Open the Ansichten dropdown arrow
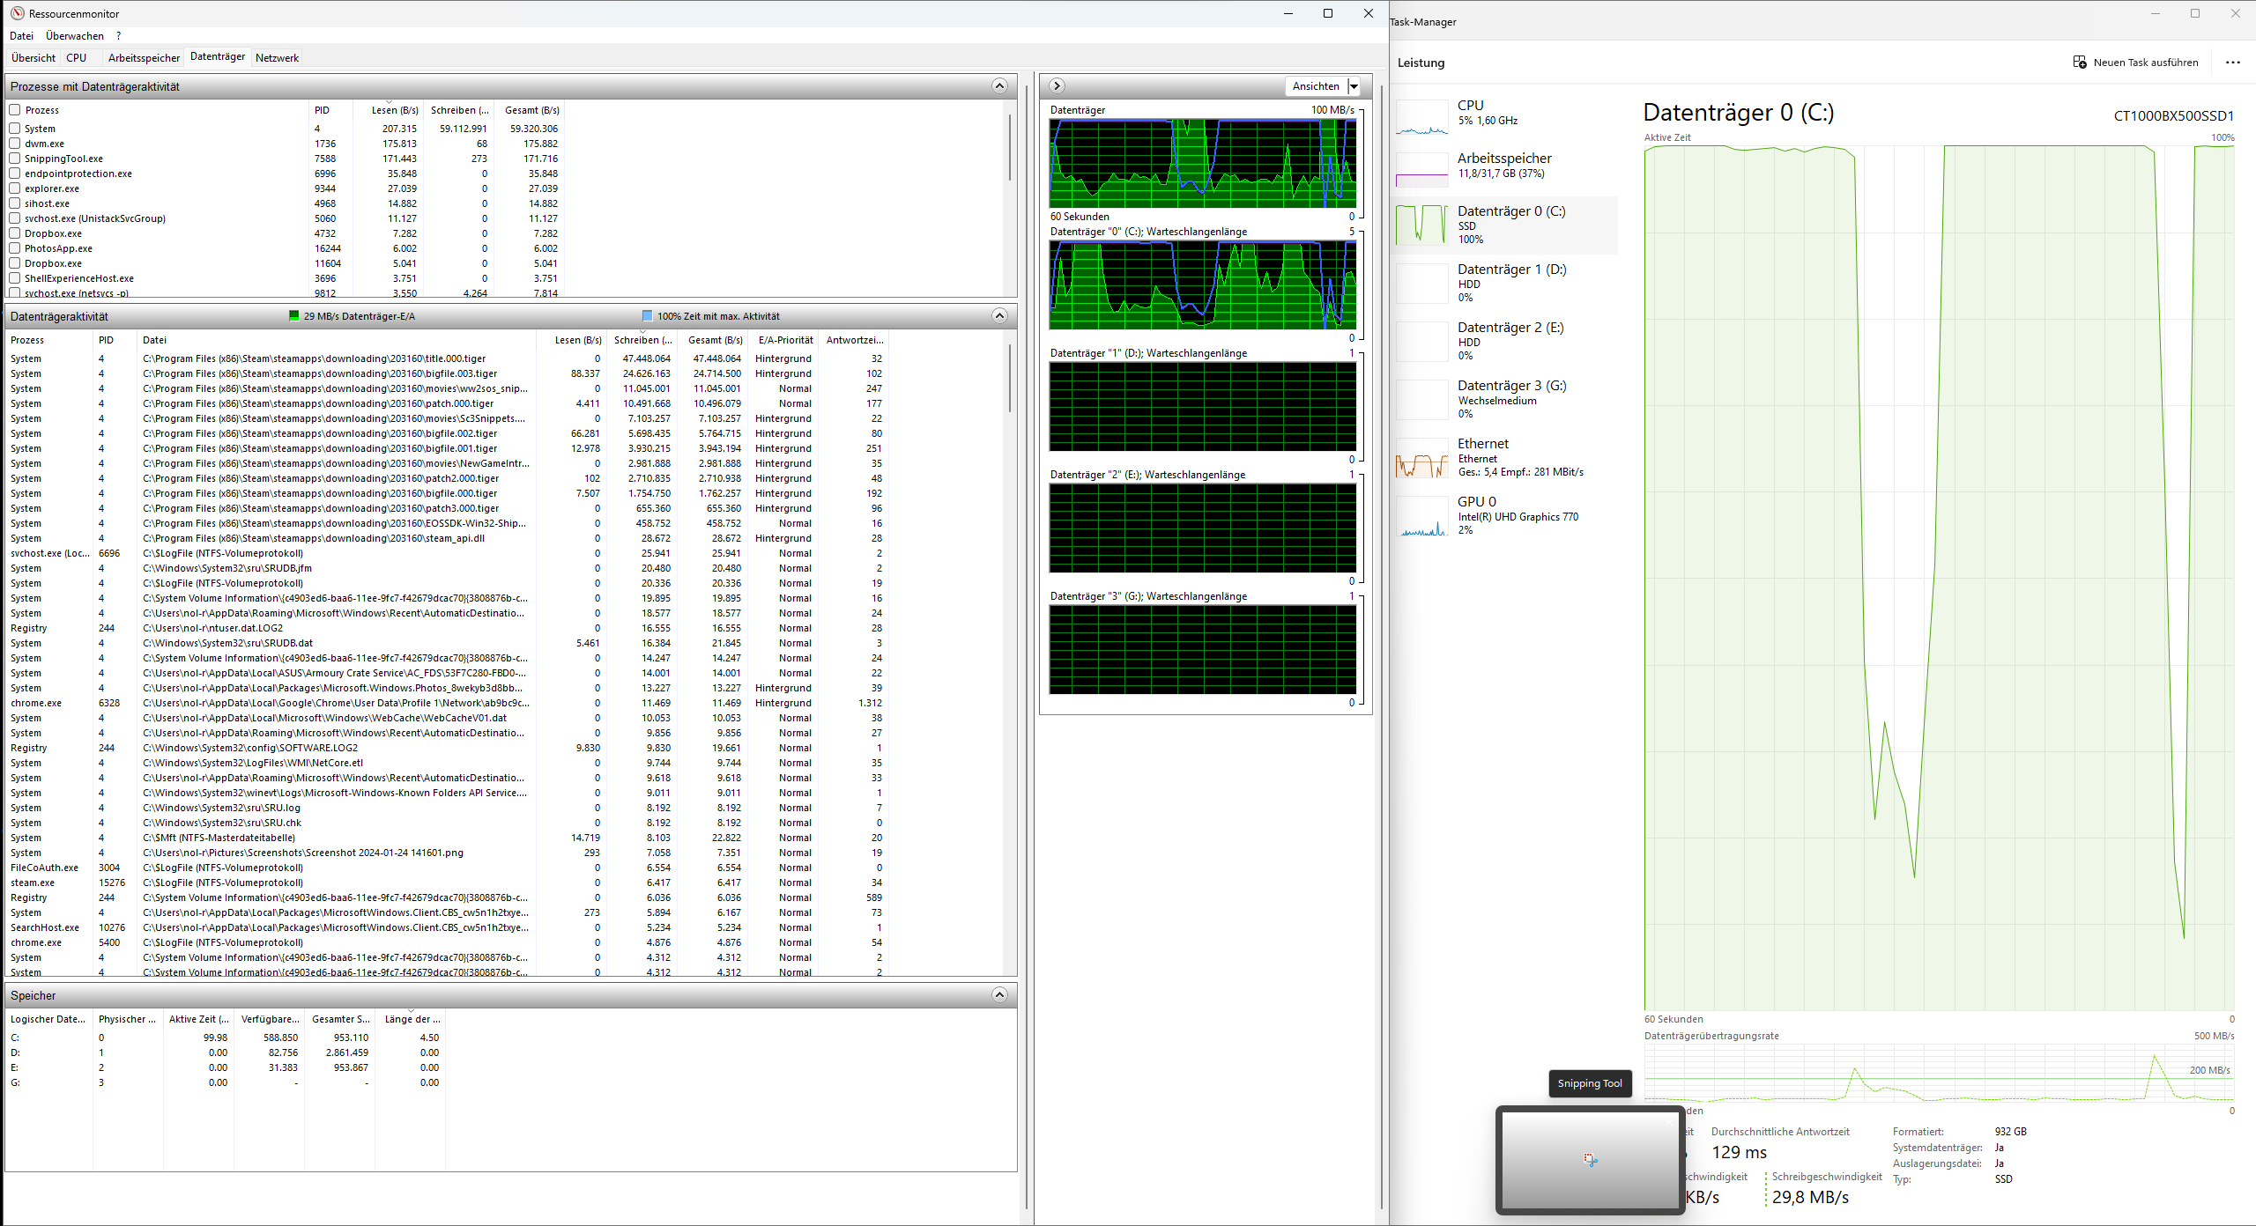 click(1354, 86)
